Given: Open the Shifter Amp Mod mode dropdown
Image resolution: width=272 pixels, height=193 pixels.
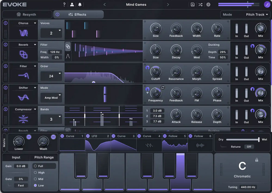Looking at the screenshot, I should [51, 98].
